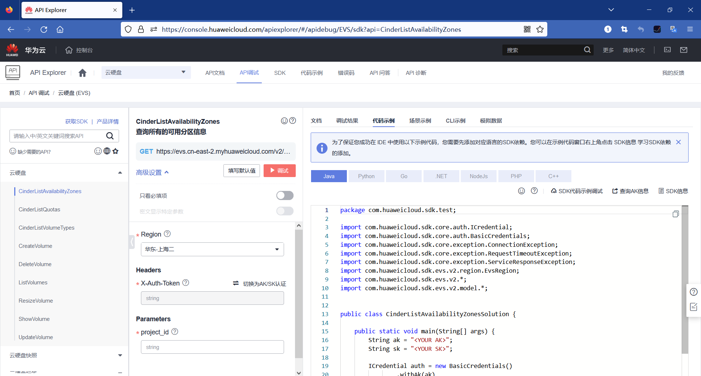This screenshot has width=701, height=376.
Task: Switch to the API文档 tab
Action: 215,73
